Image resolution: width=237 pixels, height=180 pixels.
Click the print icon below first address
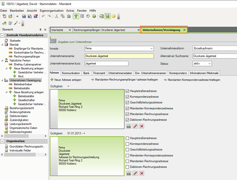click(129, 126)
